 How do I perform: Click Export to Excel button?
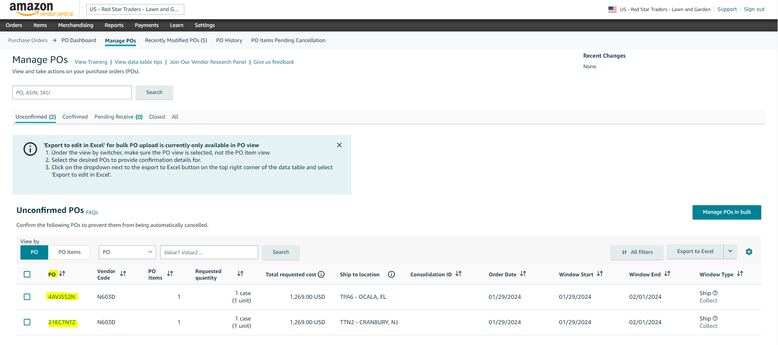pos(695,251)
